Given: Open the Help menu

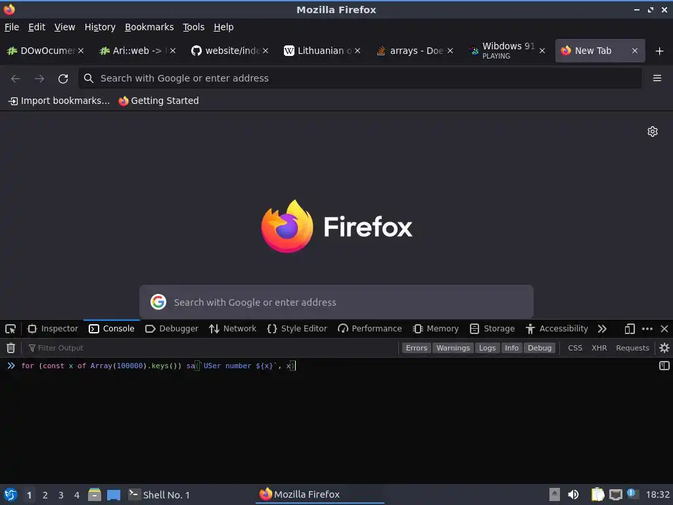Looking at the screenshot, I should pyautogui.click(x=223, y=27).
